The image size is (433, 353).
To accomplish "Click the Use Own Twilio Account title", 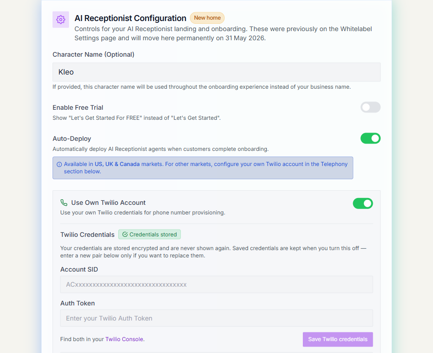I will pos(108,203).
